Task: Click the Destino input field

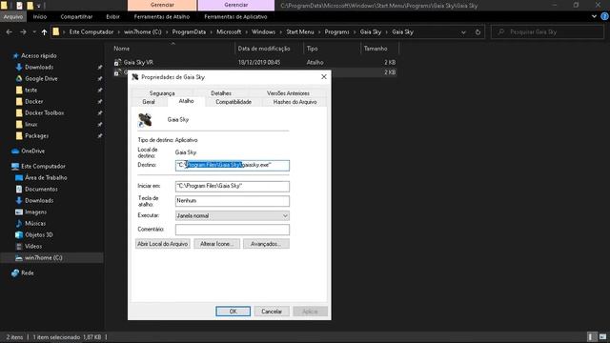Action: pyautogui.click(x=233, y=165)
